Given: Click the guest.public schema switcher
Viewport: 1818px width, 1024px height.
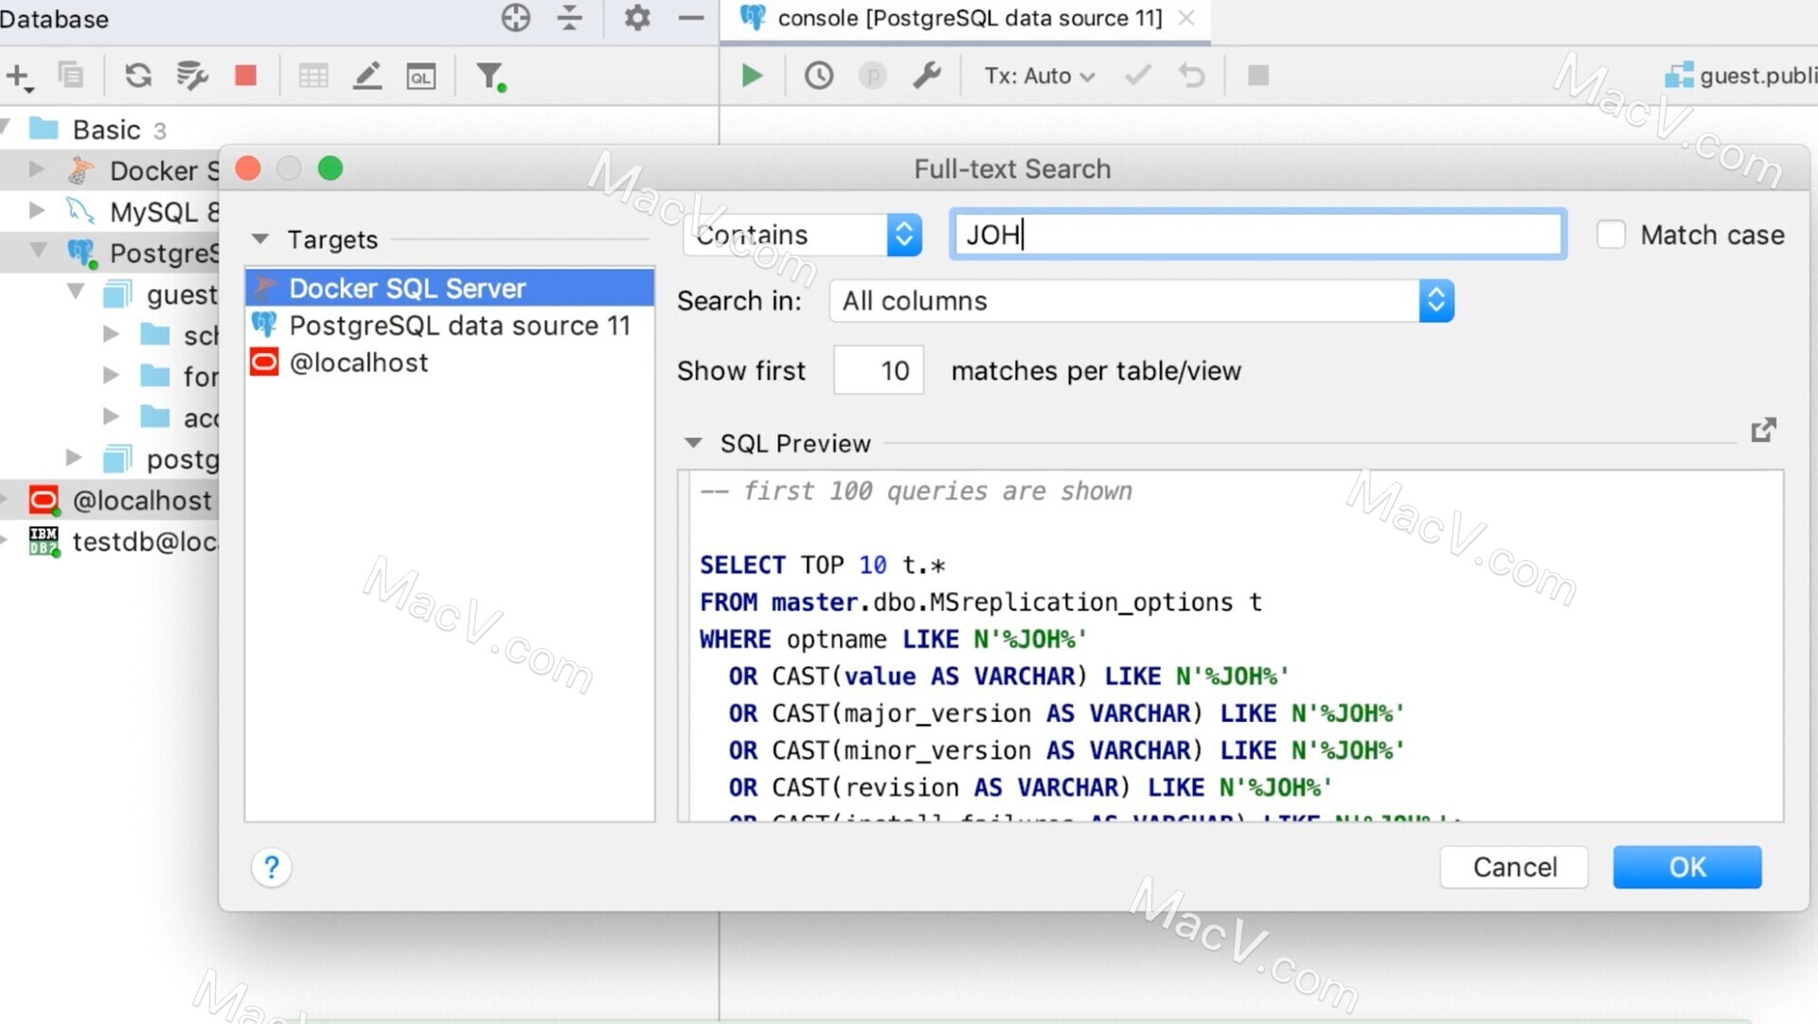Looking at the screenshot, I should tap(1740, 76).
